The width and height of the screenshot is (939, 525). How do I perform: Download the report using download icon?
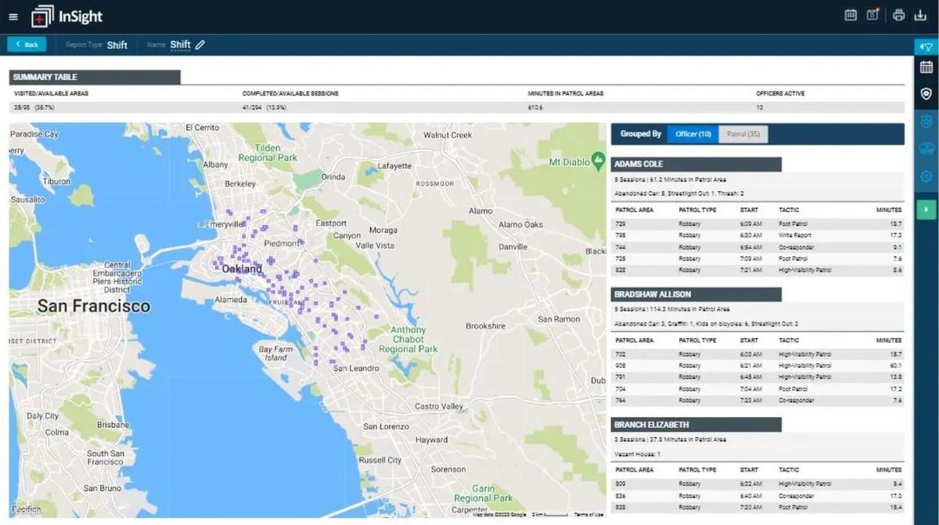click(922, 15)
